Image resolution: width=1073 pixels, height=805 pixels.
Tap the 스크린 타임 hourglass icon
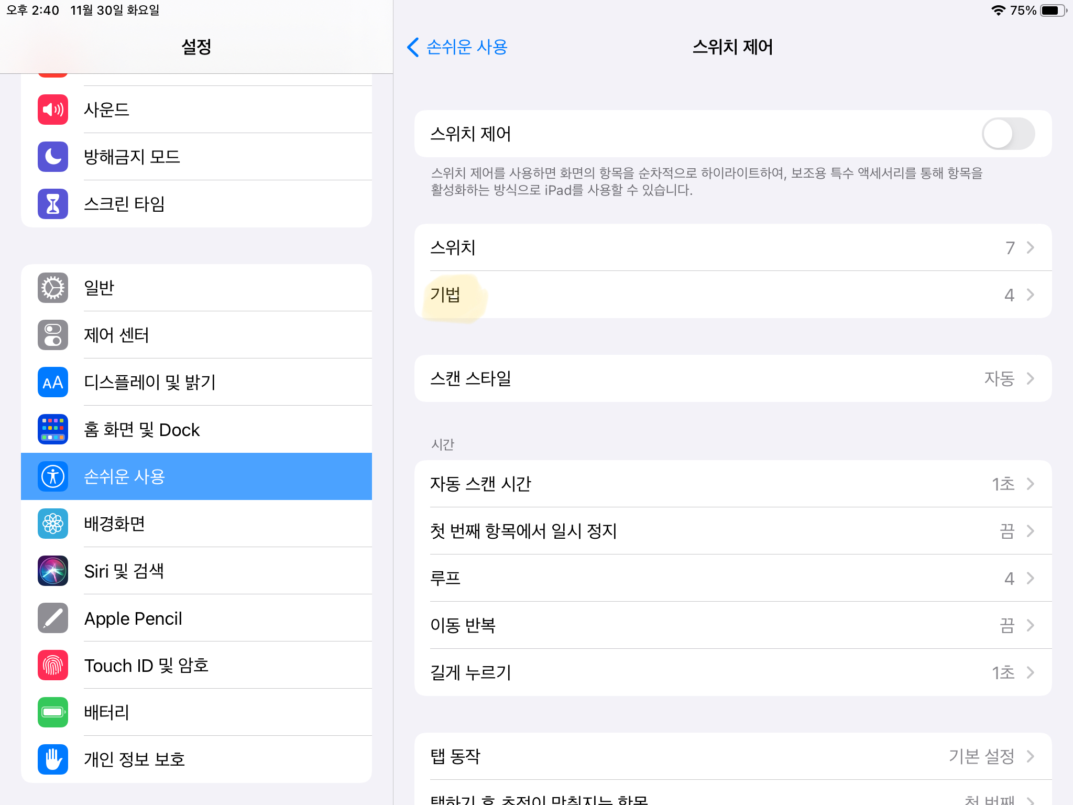point(53,204)
